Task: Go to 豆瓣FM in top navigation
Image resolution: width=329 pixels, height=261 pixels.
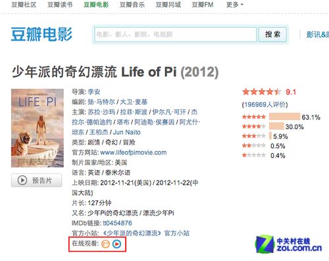Action: [203, 5]
